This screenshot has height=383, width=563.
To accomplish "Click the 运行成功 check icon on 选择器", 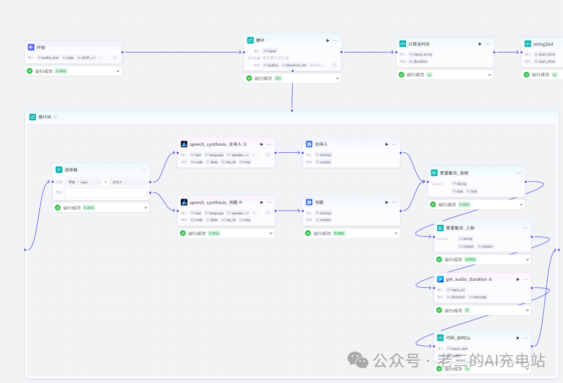I will click(x=58, y=207).
